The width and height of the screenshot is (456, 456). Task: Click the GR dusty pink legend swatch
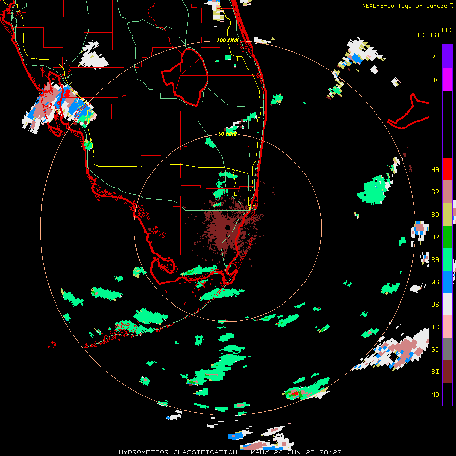click(x=447, y=192)
